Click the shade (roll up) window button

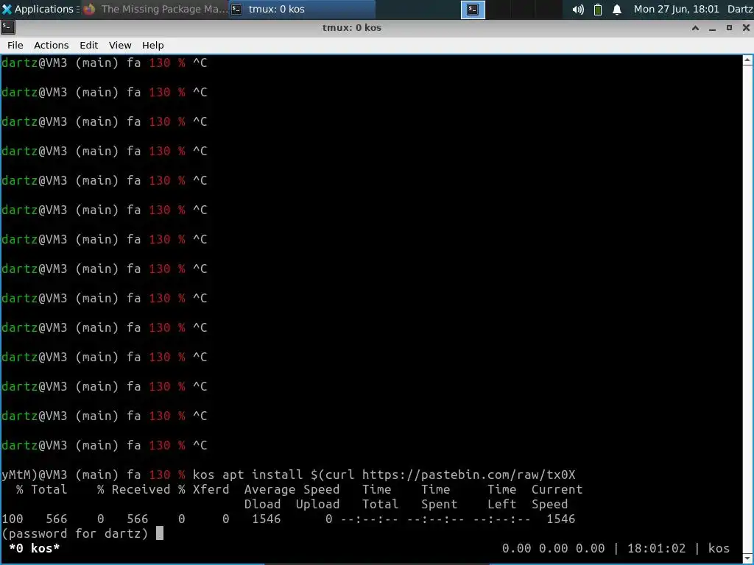(x=695, y=28)
